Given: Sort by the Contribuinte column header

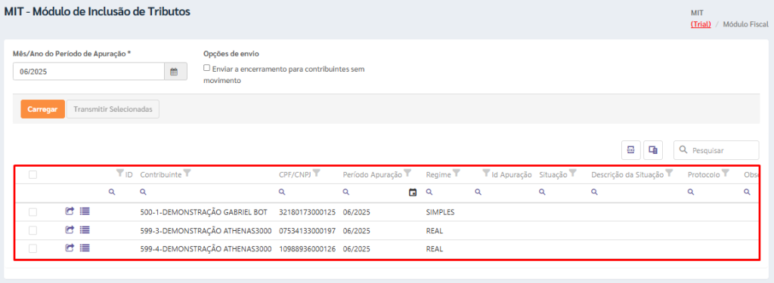Looking at the screenshot, I should (161, 174).
